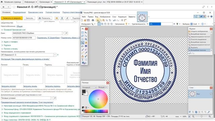Open the Файл menu in Paint.NET
This screenshot has width=215, height=121.
[x=84, y=17]
